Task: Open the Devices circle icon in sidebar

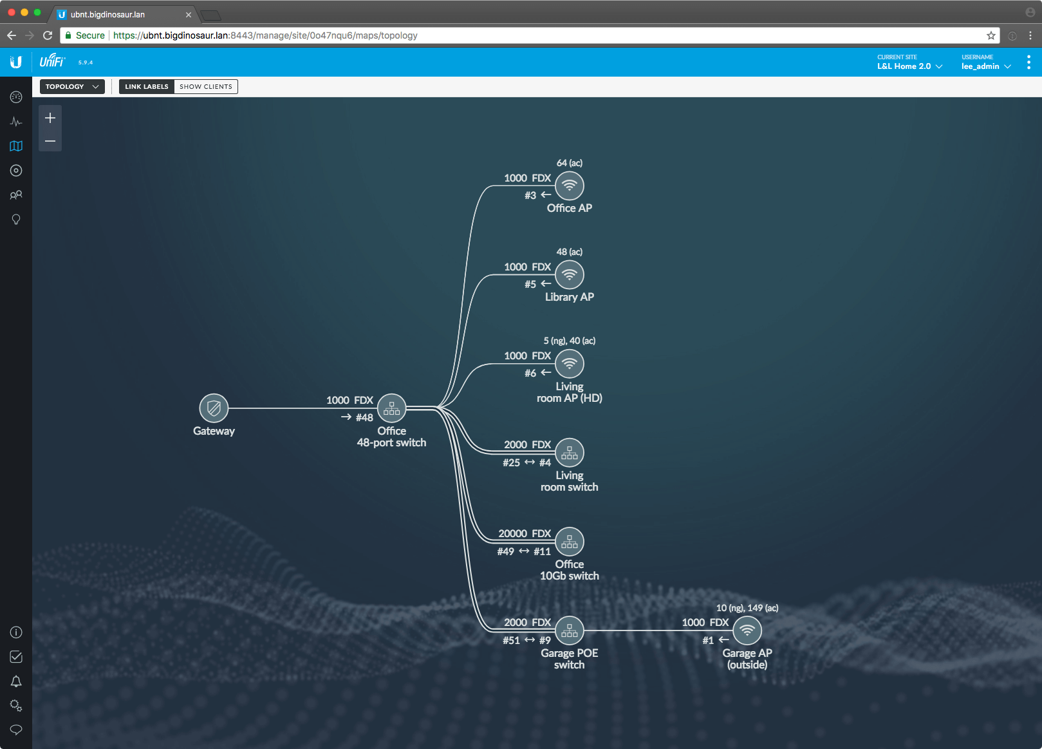Action: (16, 171)
